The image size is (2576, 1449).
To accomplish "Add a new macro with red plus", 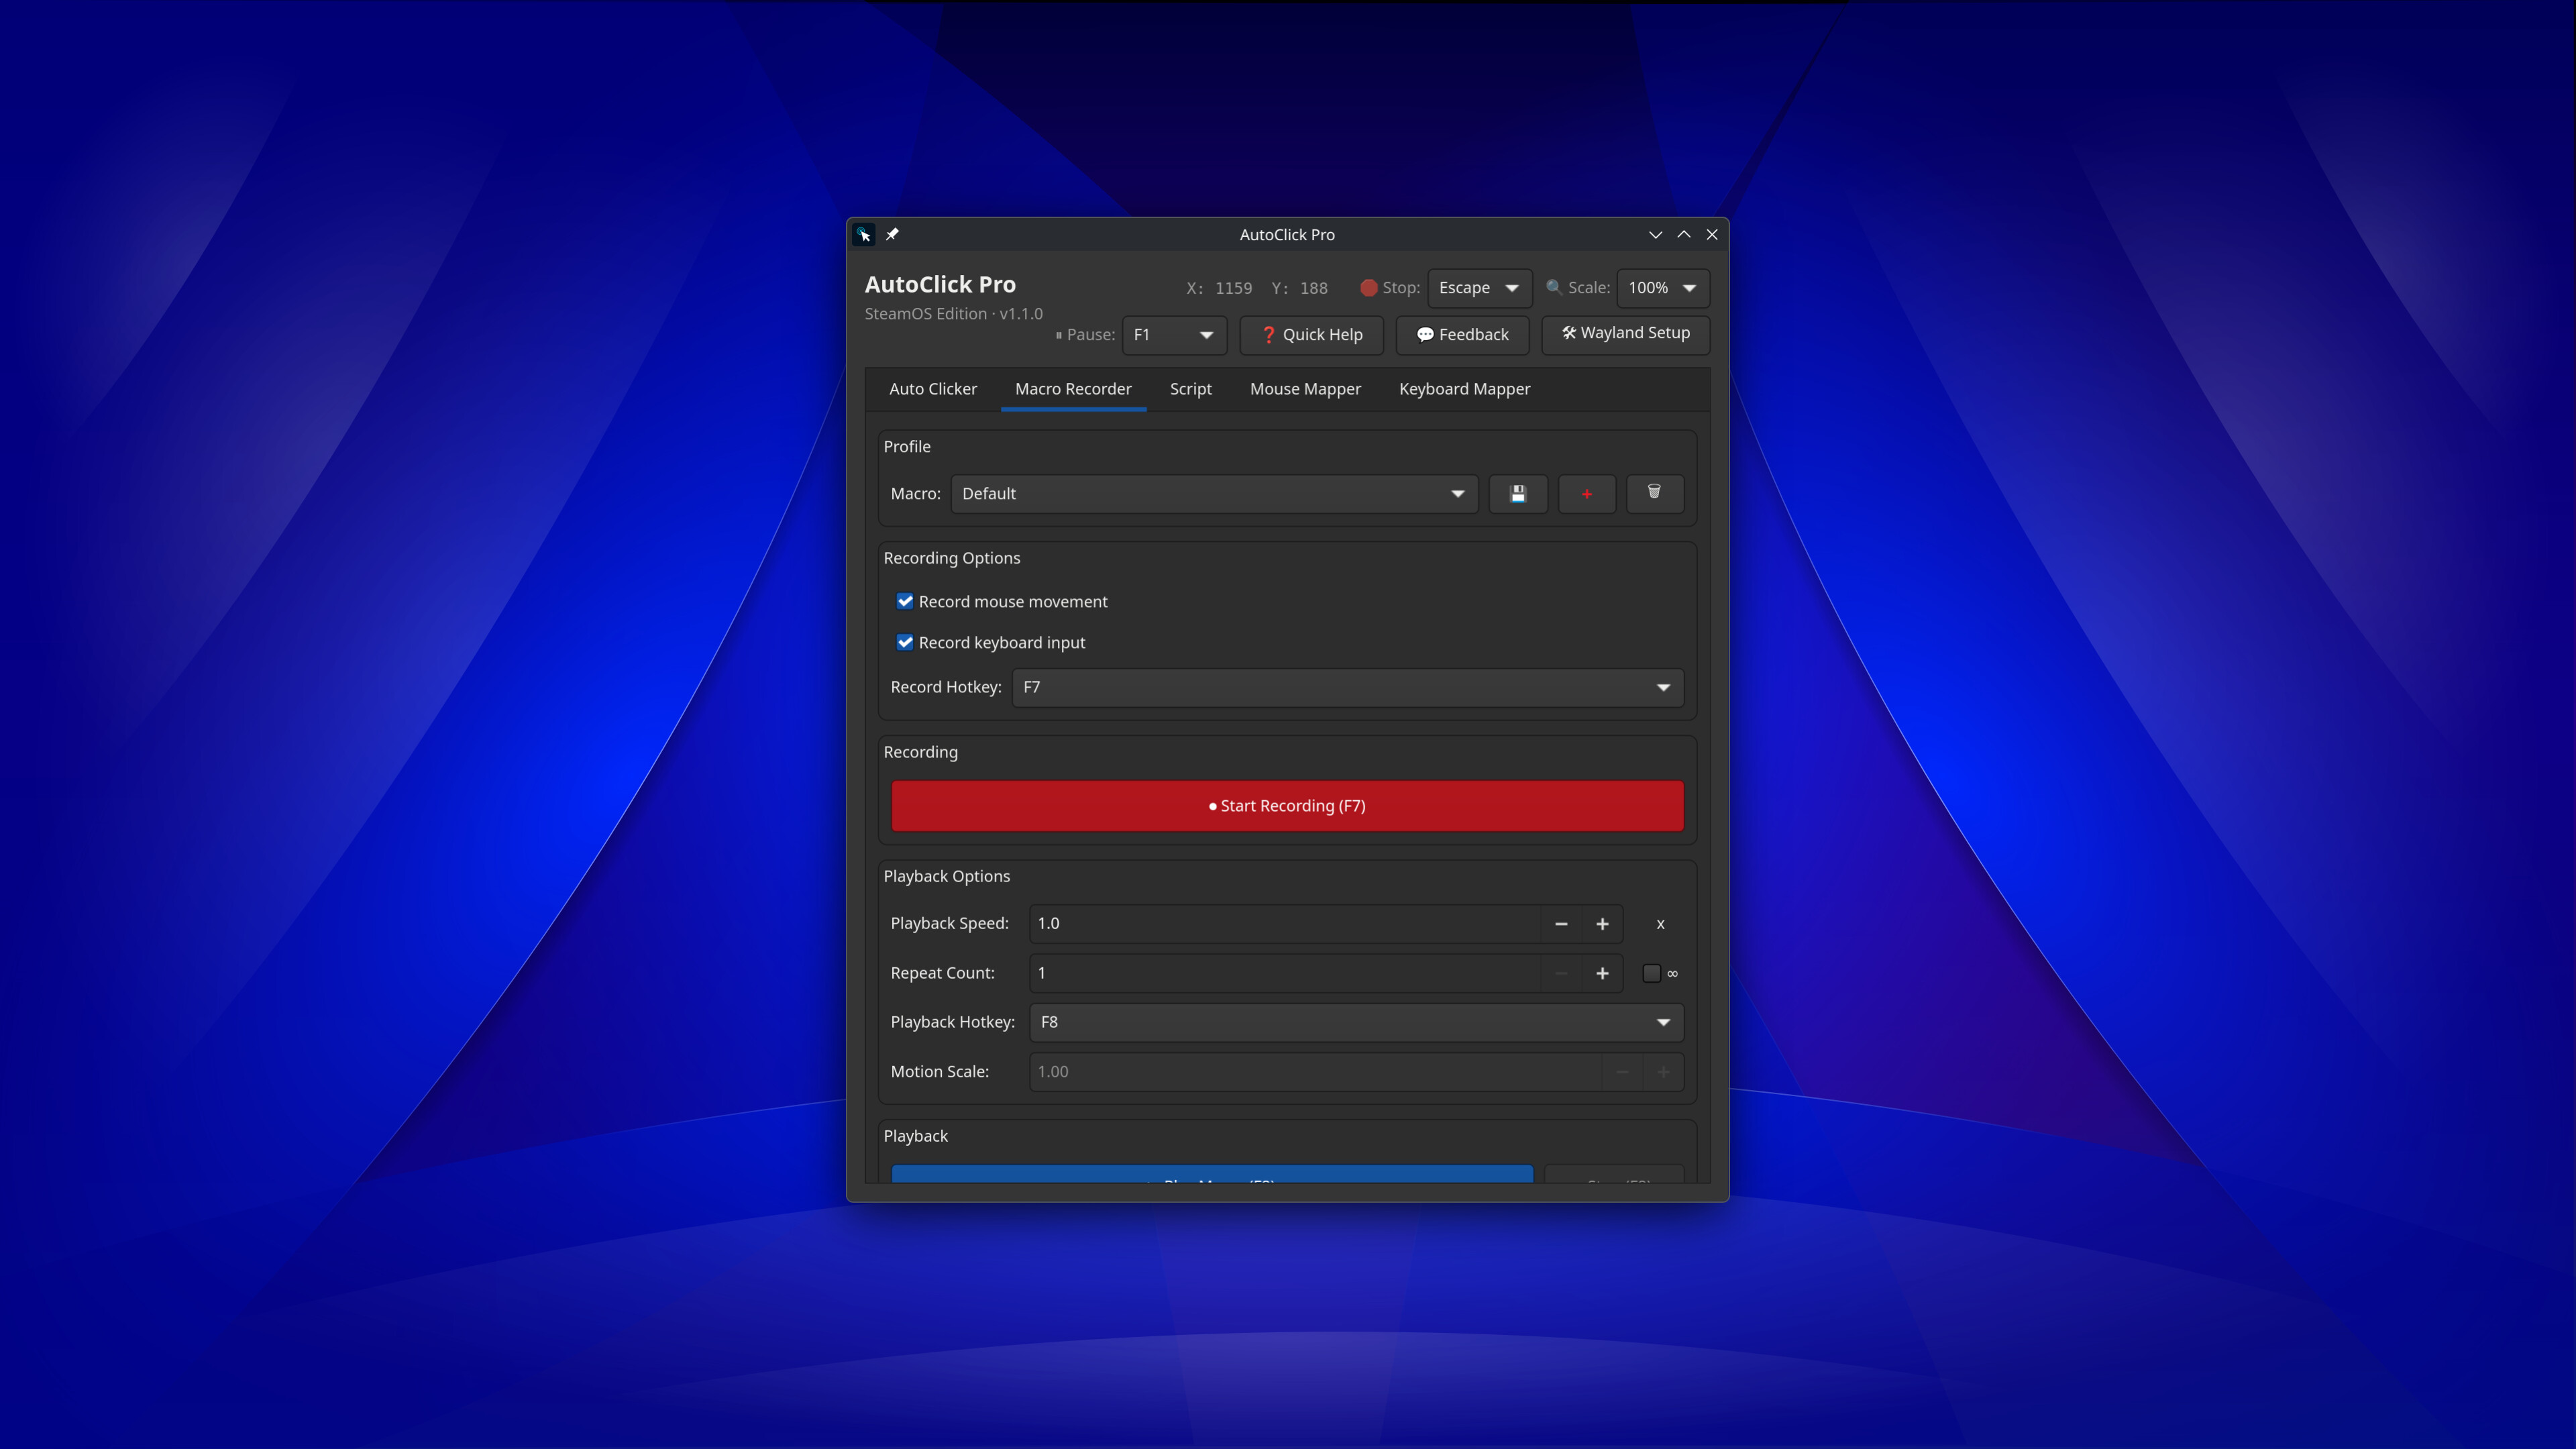I will tap(1586, 494).
